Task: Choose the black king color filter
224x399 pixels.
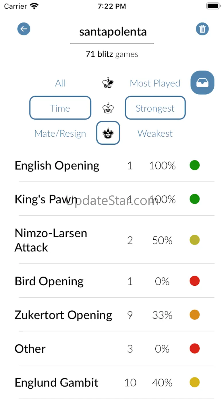Action: (108, 133)
